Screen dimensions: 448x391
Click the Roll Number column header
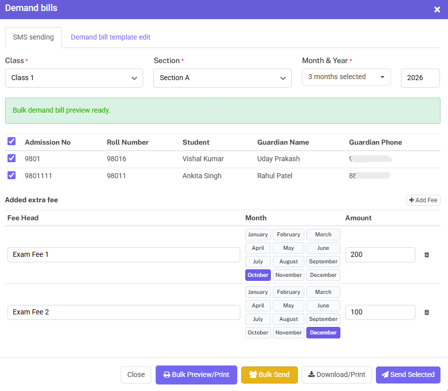pyautogui.click(x=128, y=142)
